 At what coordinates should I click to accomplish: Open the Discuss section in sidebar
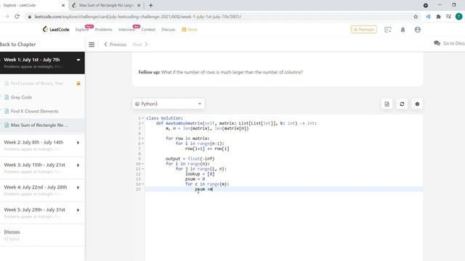(x=12, y=232)
